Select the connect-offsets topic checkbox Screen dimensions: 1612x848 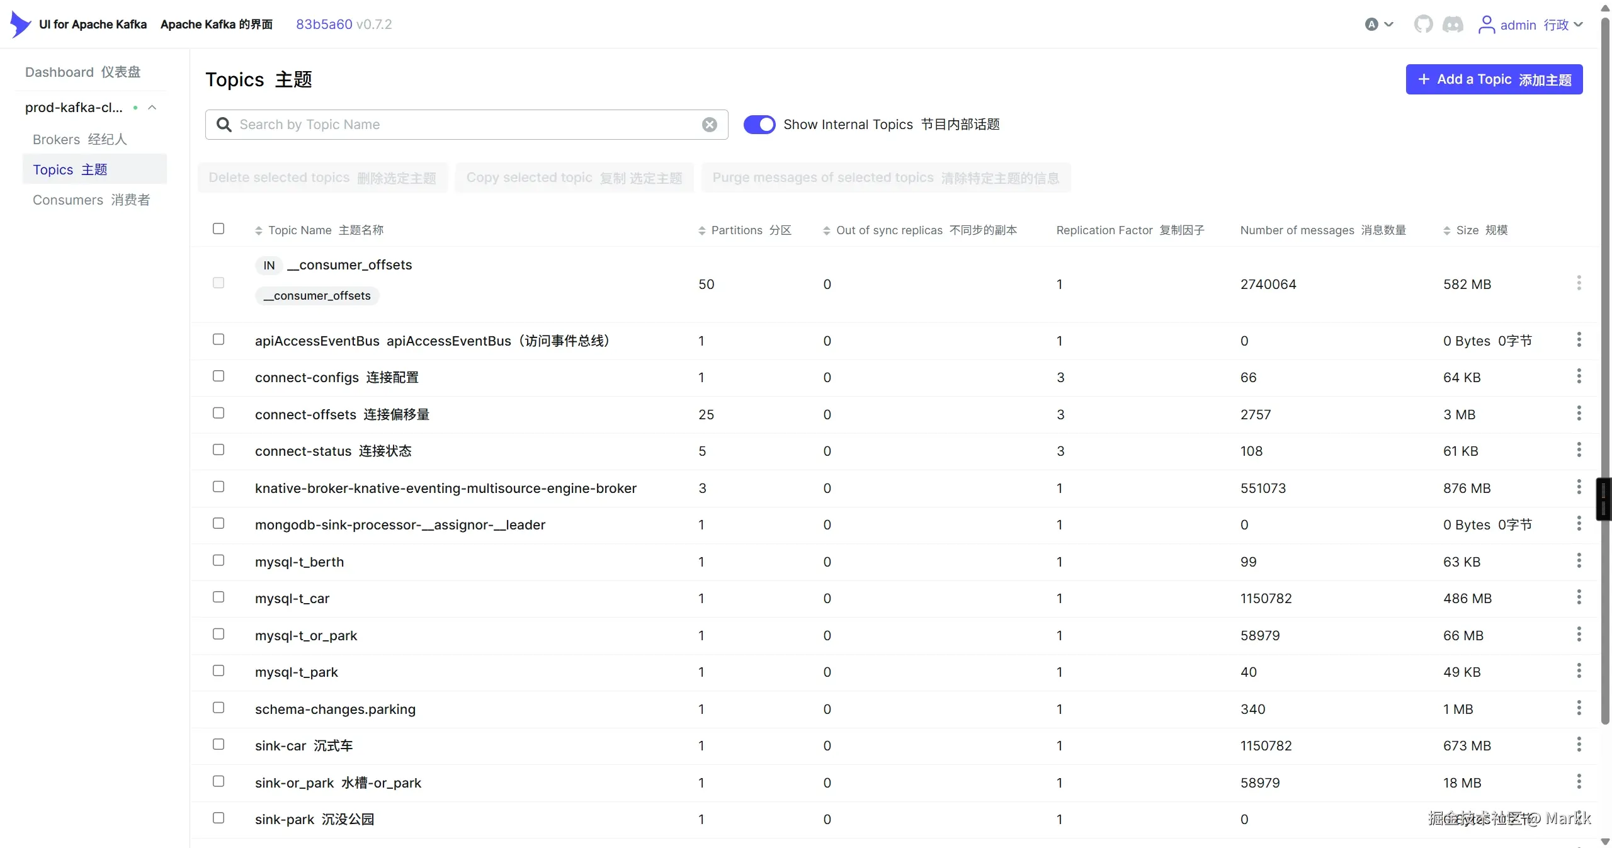219,413
